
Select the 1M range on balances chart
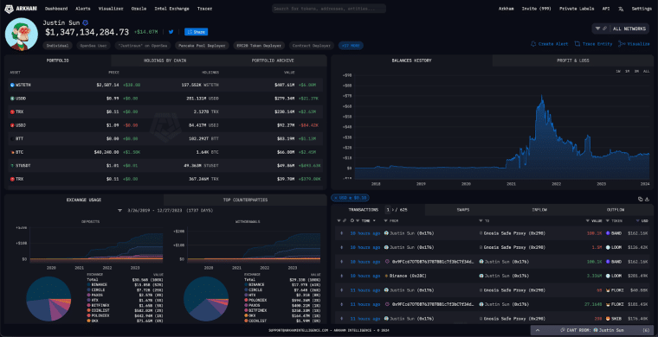tap(628, 71)
